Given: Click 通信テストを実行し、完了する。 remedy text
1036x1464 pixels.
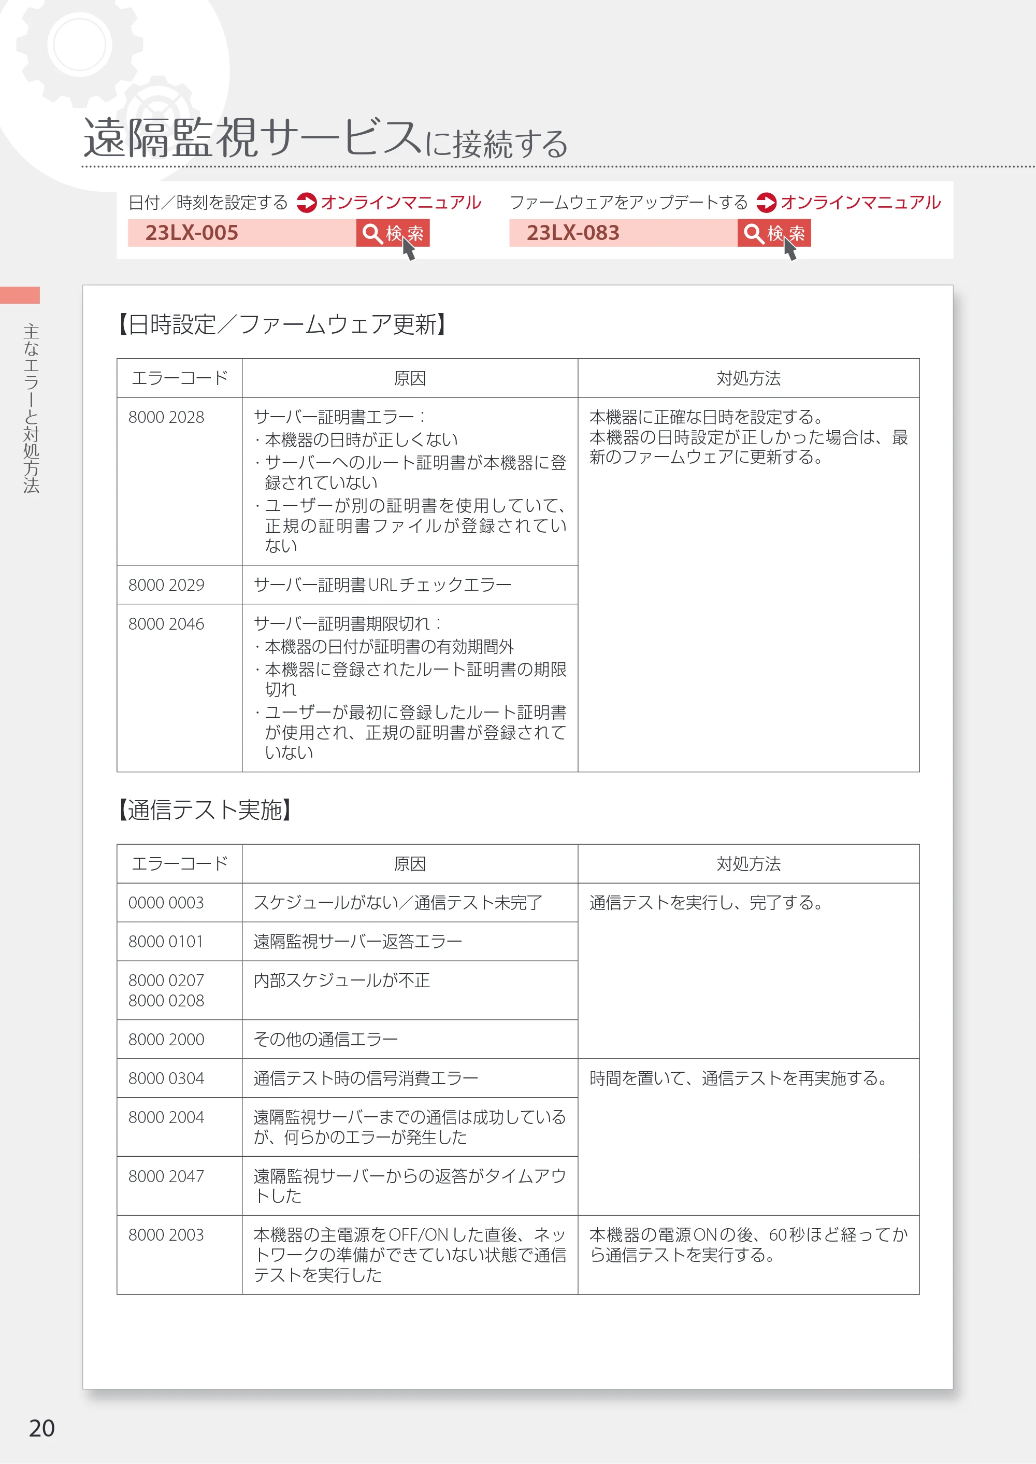Looking at the screenshot, I should pyautogui.click(x=707, y=902).
